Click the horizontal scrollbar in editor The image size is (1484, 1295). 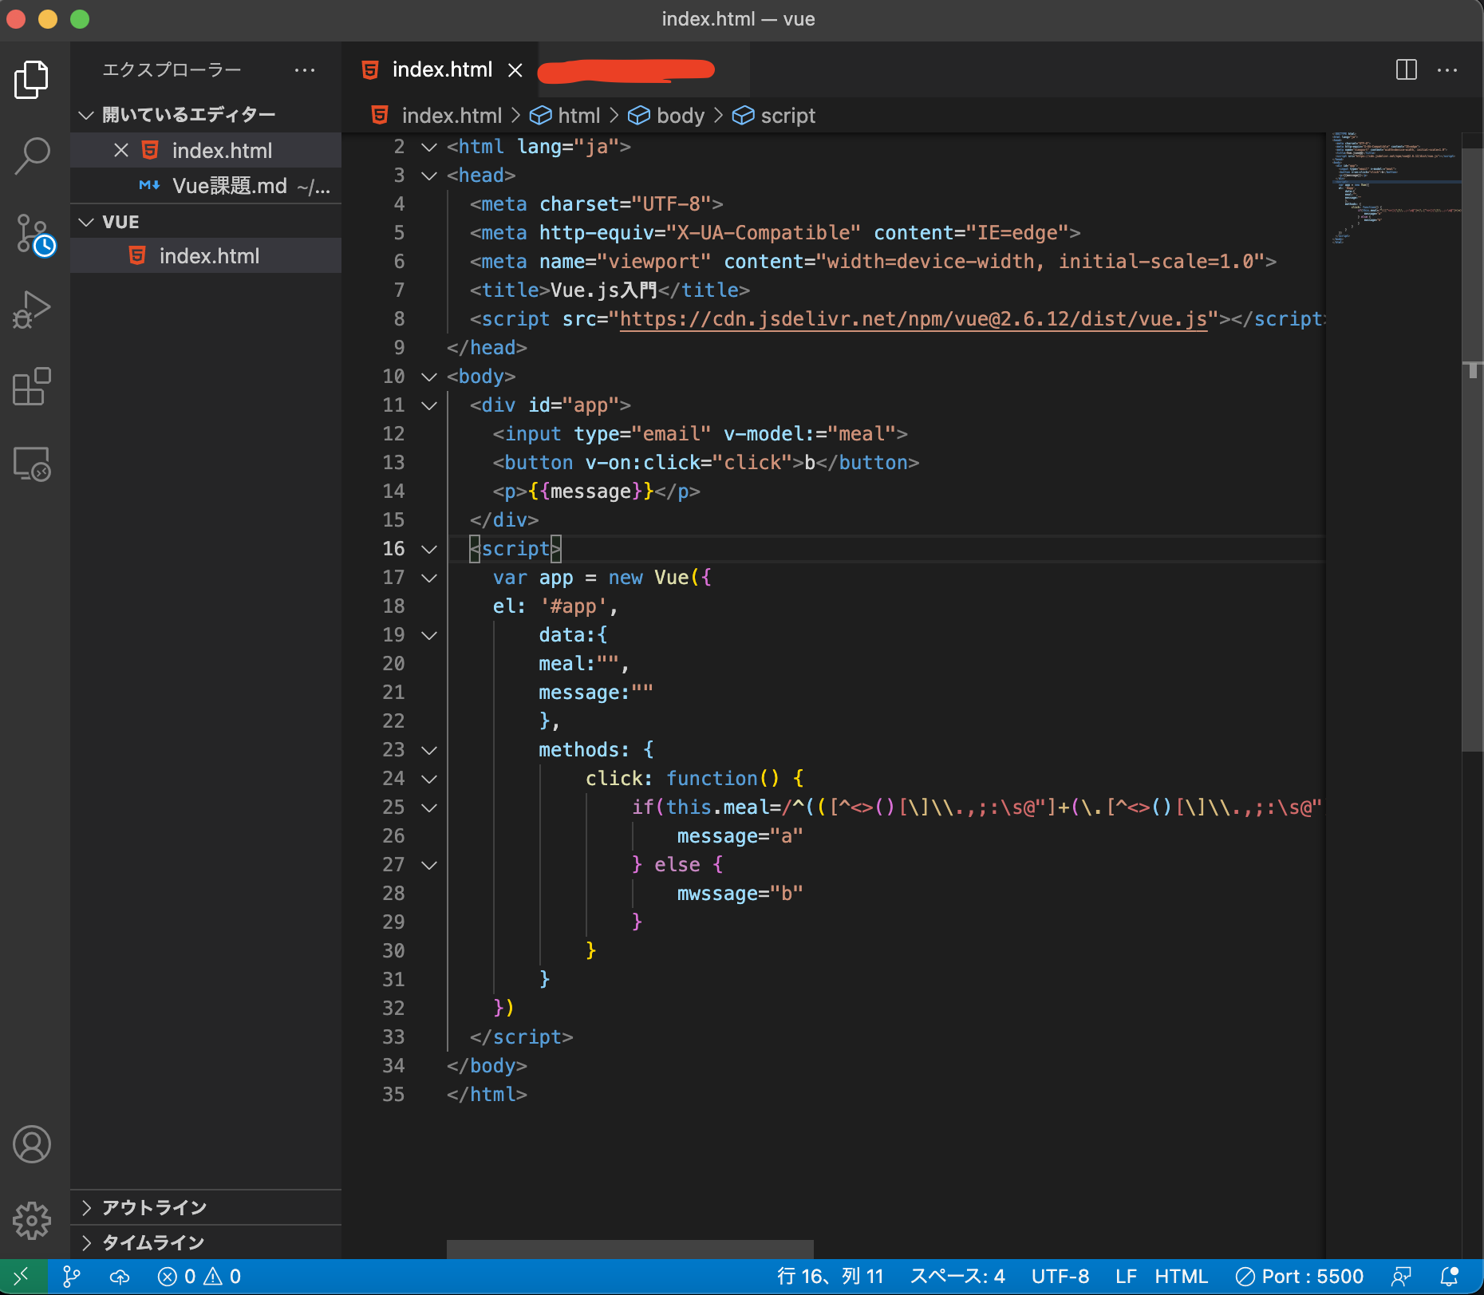coord(630,1249)
